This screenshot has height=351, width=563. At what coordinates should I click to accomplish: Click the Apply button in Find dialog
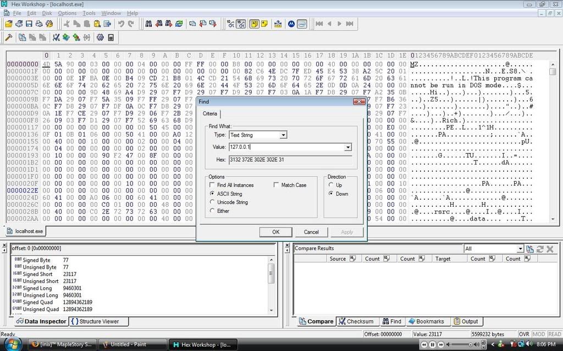(347, 232)
